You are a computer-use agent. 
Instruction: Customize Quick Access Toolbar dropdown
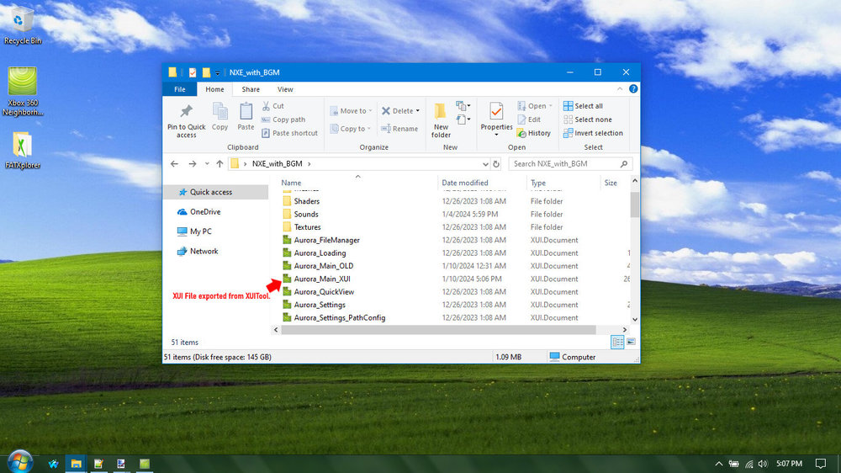[218, 73]
